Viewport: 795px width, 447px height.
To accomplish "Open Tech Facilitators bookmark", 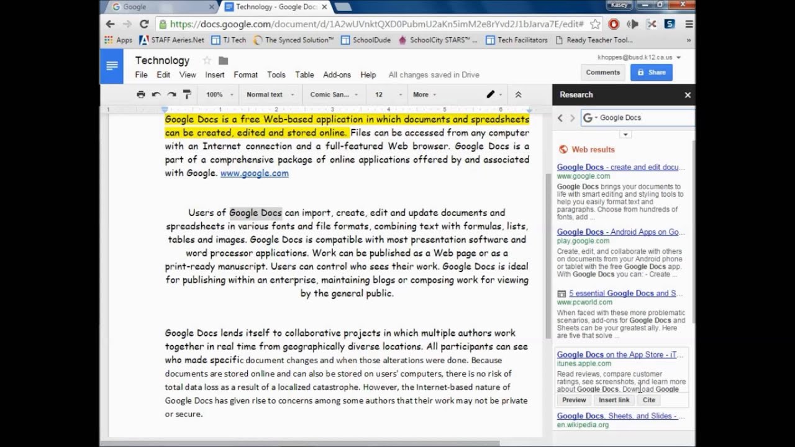I will pos(517,40).
